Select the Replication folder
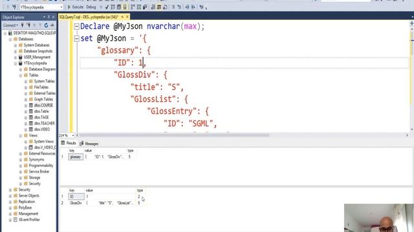414x232 pixels. pyautogui.click(x=27, y=202)
